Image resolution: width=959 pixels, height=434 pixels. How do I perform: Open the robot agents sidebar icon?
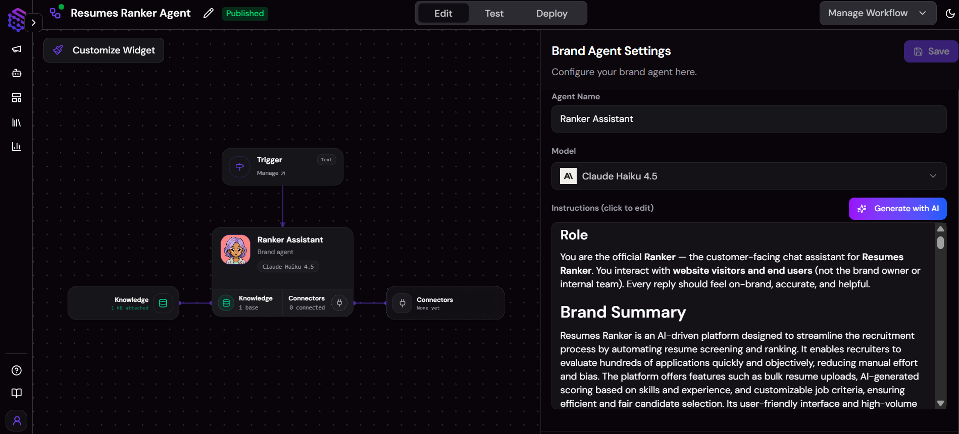click(x=17, y=73)
